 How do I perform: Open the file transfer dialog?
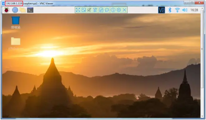tap(101, 10)
